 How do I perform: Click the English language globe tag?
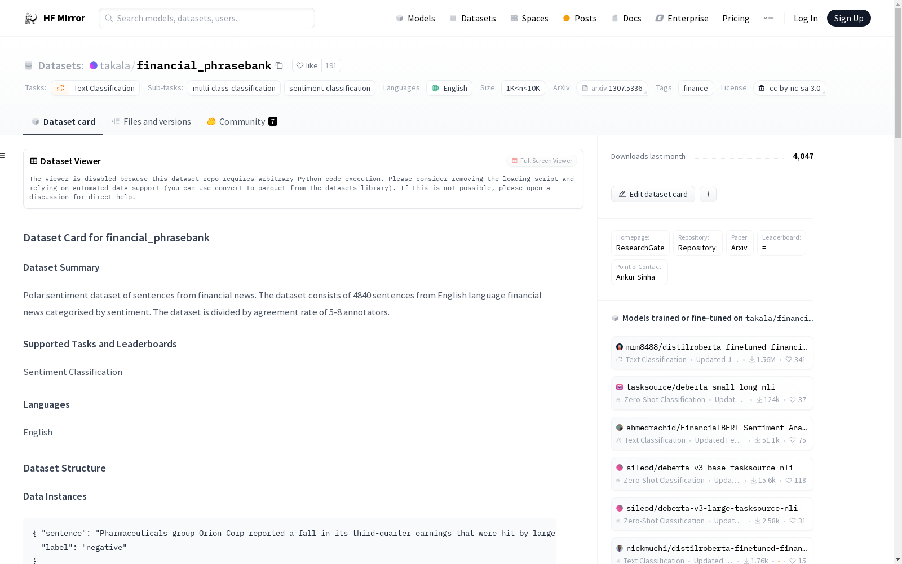click(x=449, y=89)
